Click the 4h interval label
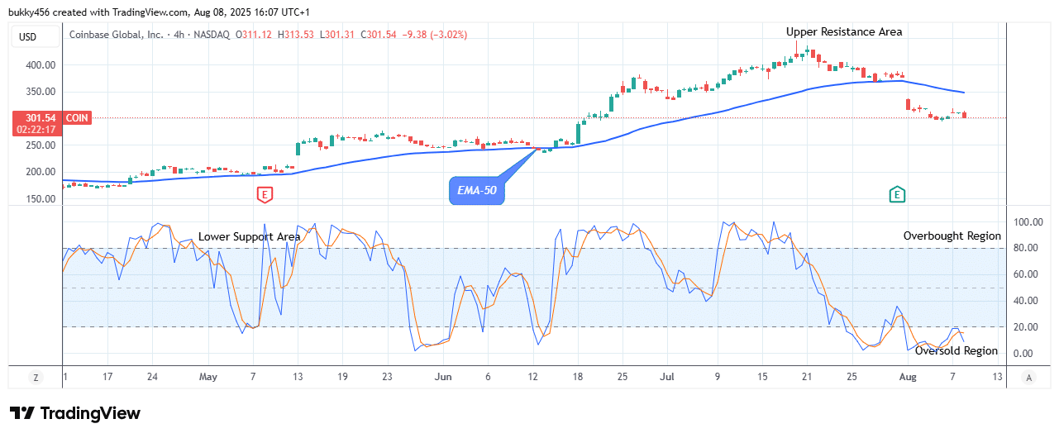Screen dimensions: 1059x438 point(179,35)
